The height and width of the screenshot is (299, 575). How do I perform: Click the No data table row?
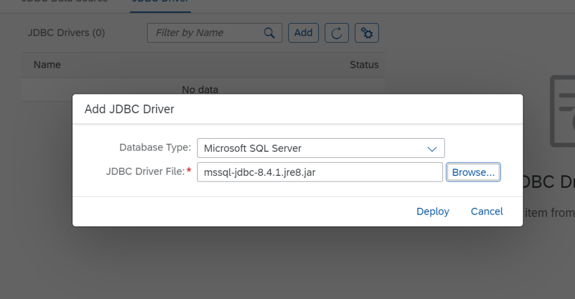pyautogui.click(x=200, y=89)
